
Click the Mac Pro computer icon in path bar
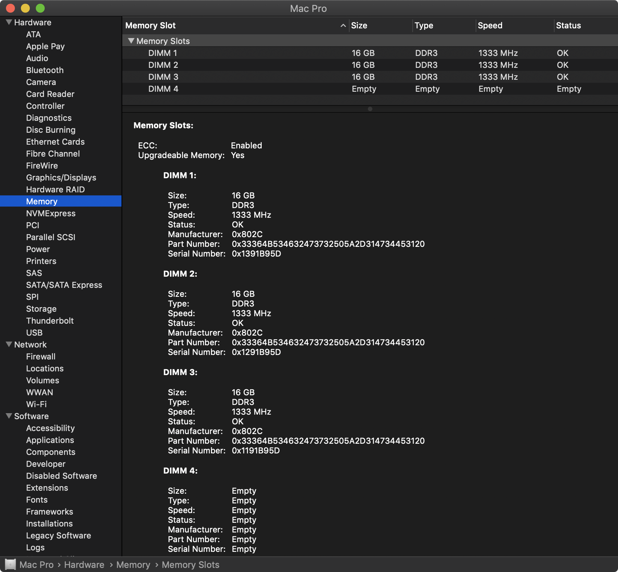10,565
